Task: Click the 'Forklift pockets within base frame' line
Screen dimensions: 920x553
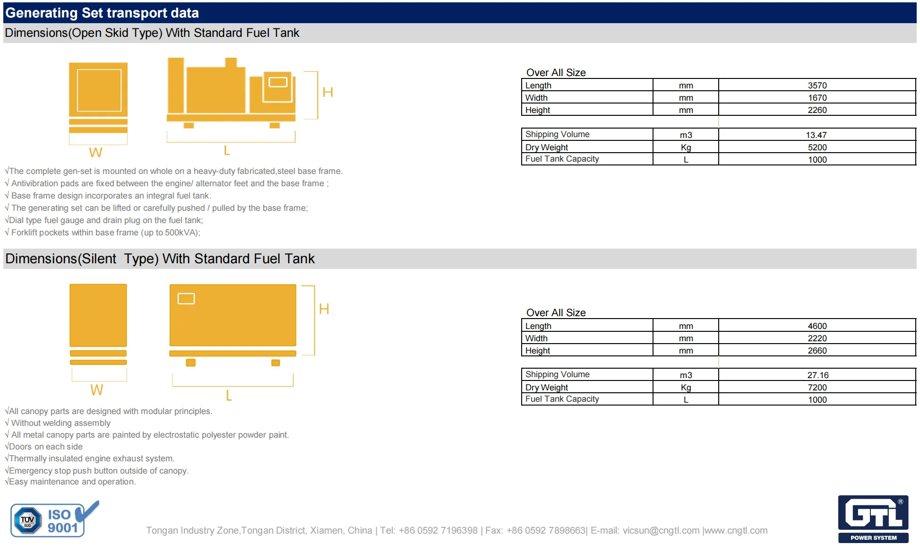Action: click(103, 233)
